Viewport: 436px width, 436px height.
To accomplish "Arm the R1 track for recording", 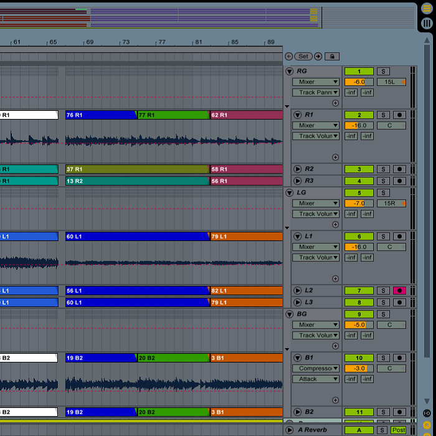I will 399,115.
